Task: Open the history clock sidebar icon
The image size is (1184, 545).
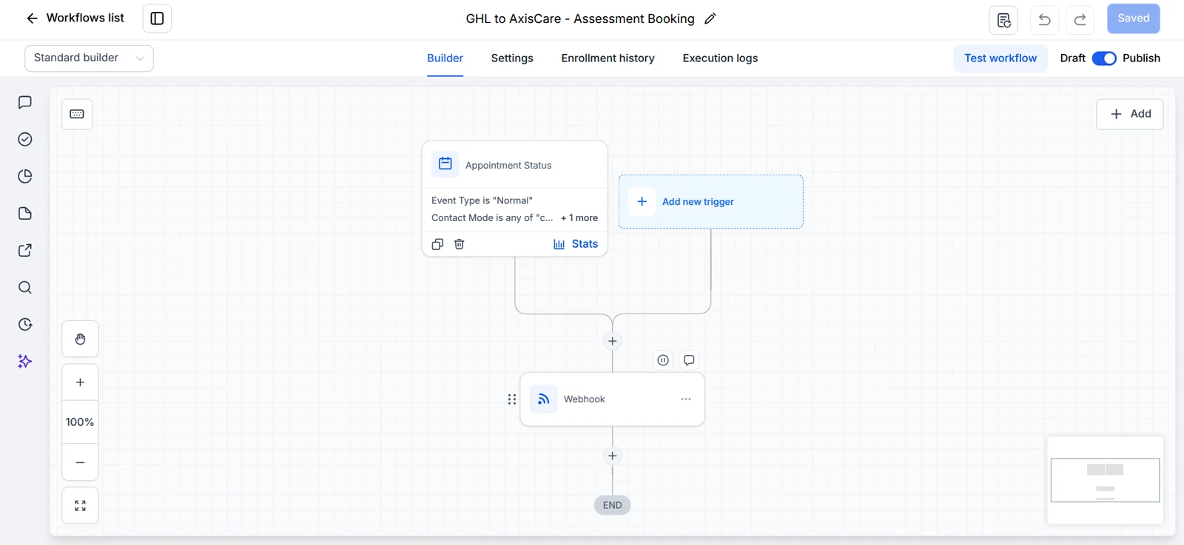Action: point(25,324)
